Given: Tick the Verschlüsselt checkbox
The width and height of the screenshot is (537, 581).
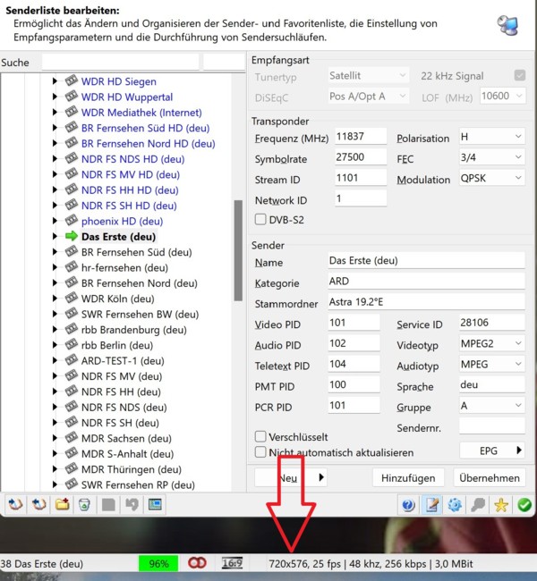Looking at the screenshot, I should (260, 436).
